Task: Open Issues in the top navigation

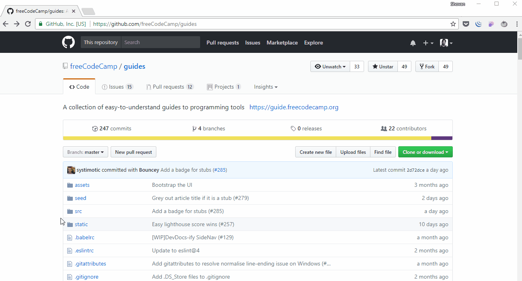Action: (253, 43)
